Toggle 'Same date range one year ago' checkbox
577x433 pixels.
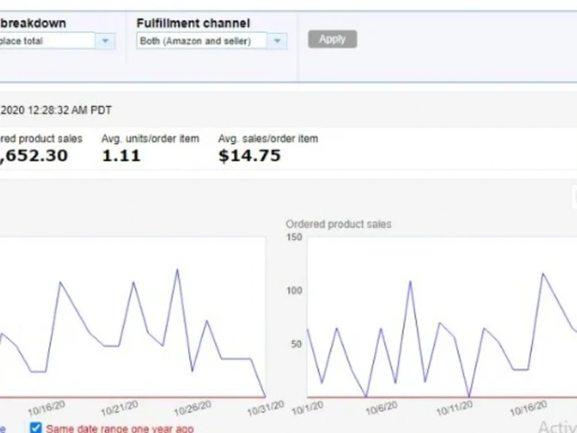[x=36, y=428]
